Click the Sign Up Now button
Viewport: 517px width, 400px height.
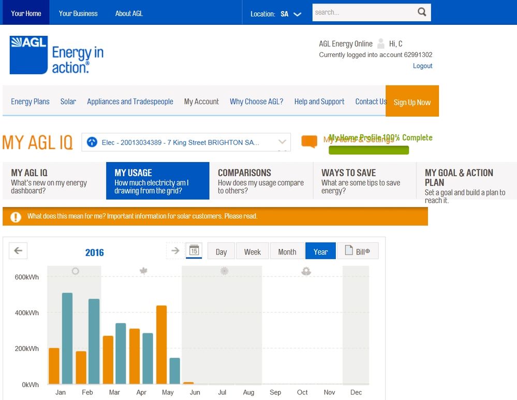pos(412,102)
